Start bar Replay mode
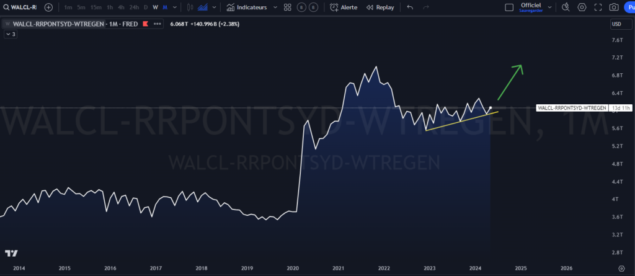Image resolution: width=635 pixels, height=276 pixels. coord(380,7)
